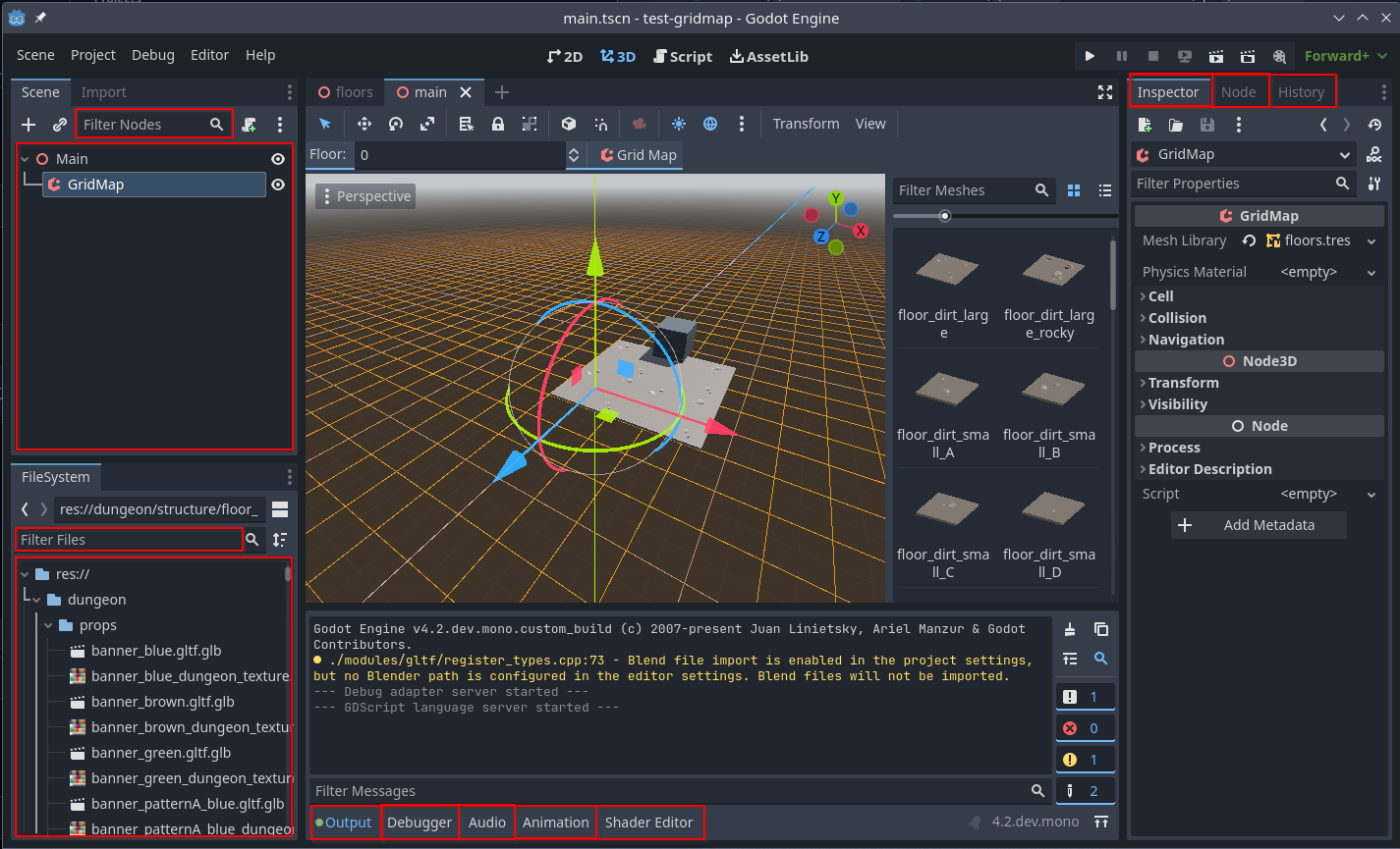Click the mesh thumbnail size slider
1400x849 pixels.
pyautogui.click(x=1005, y=216)
